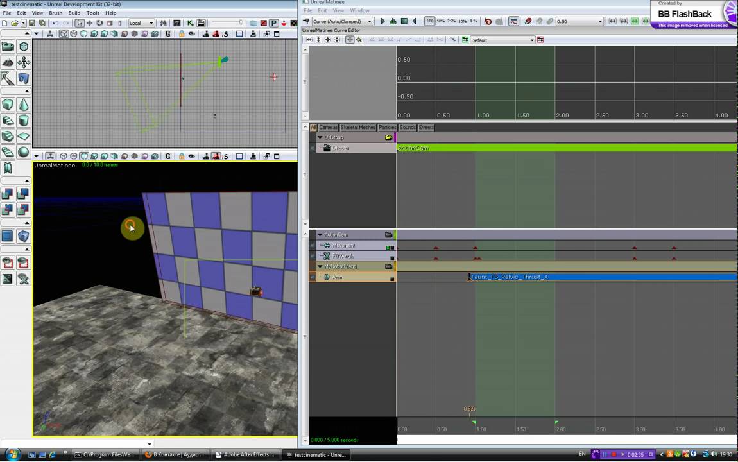The width and height of the screenshot is (738, 462).
Task: Open Kismet with the green K icon
Action: (190, 22)
